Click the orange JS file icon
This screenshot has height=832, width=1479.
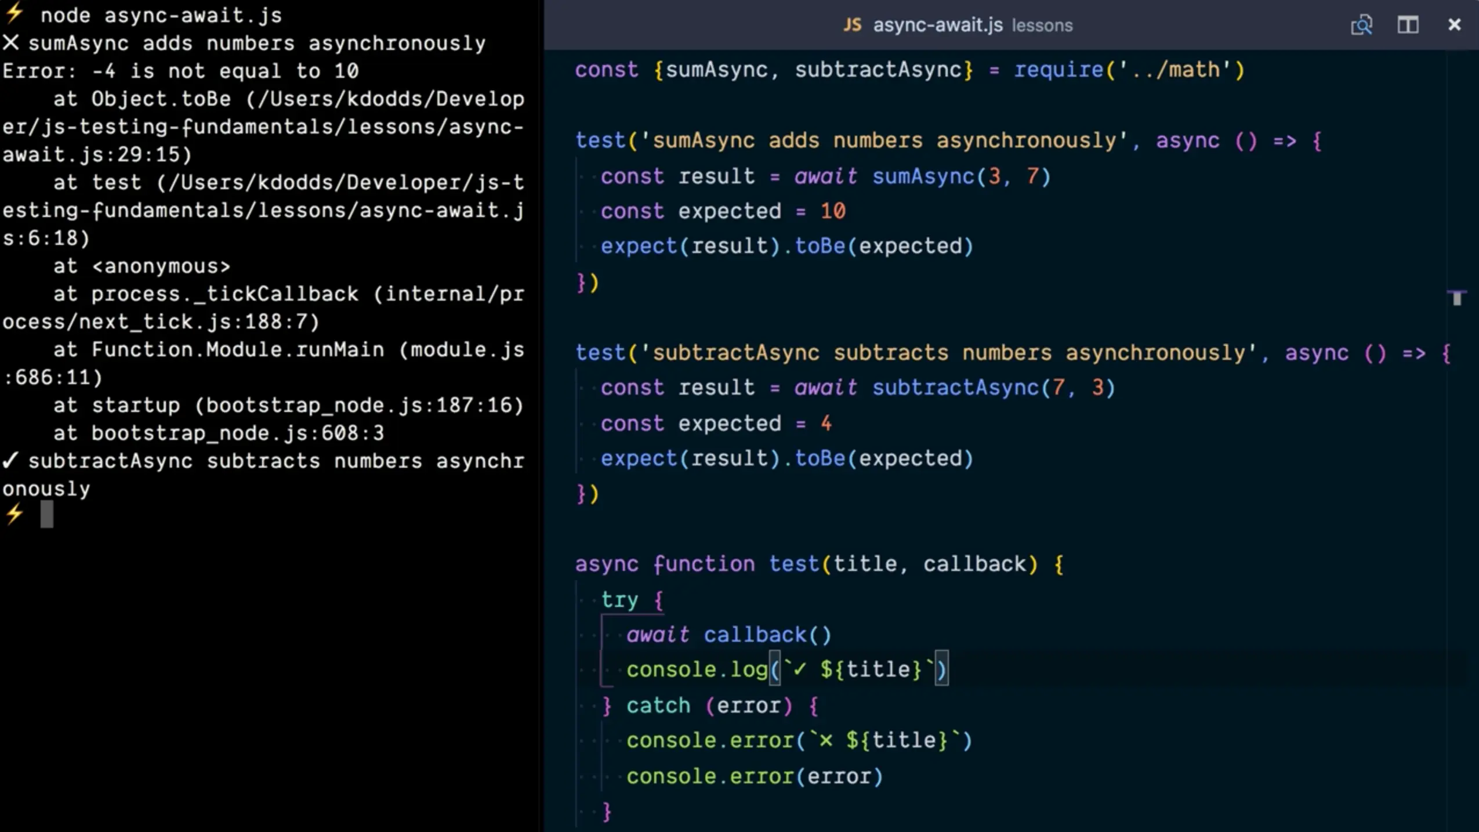[852, 25]
